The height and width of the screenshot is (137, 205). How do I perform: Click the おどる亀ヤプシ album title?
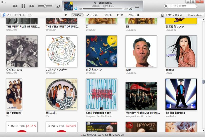coord(175,26)
